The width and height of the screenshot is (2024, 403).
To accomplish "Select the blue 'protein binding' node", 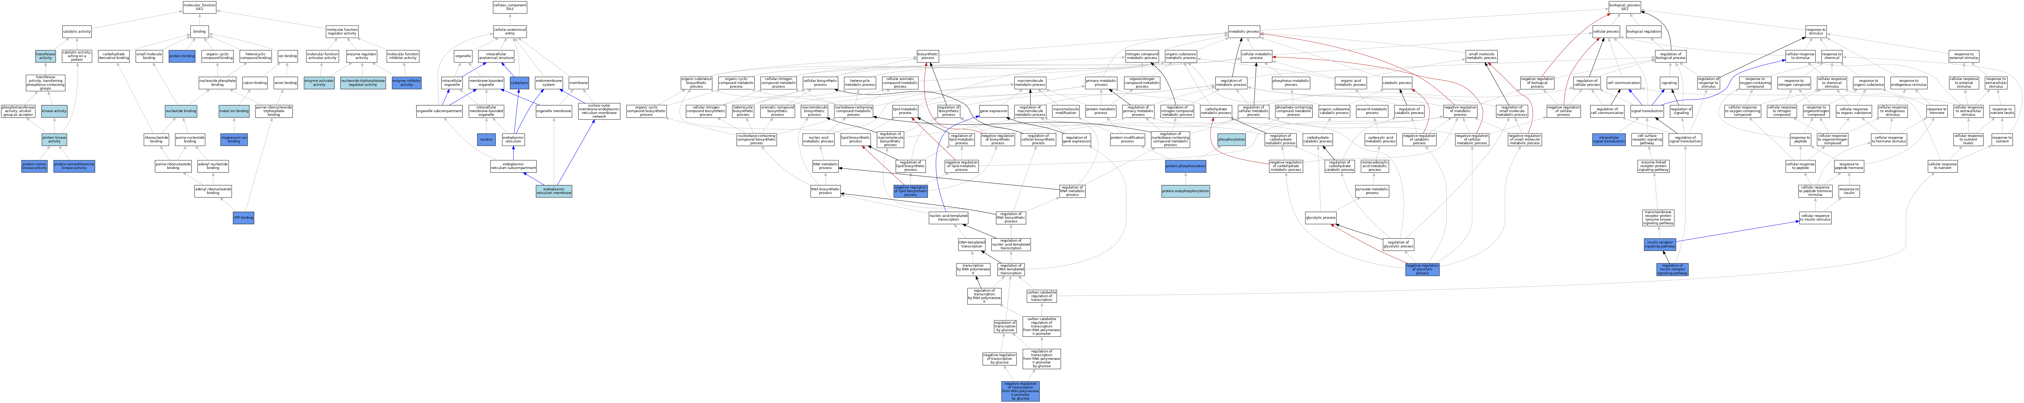I will [182, 56].
